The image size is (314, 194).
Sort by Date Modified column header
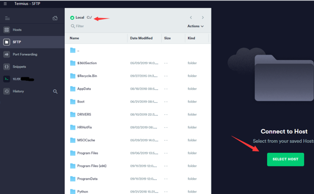[141, 38]
